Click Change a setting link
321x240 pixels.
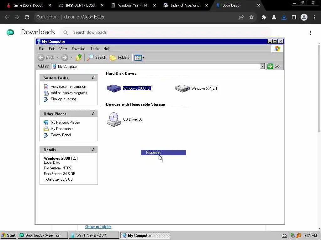point(63,99)
